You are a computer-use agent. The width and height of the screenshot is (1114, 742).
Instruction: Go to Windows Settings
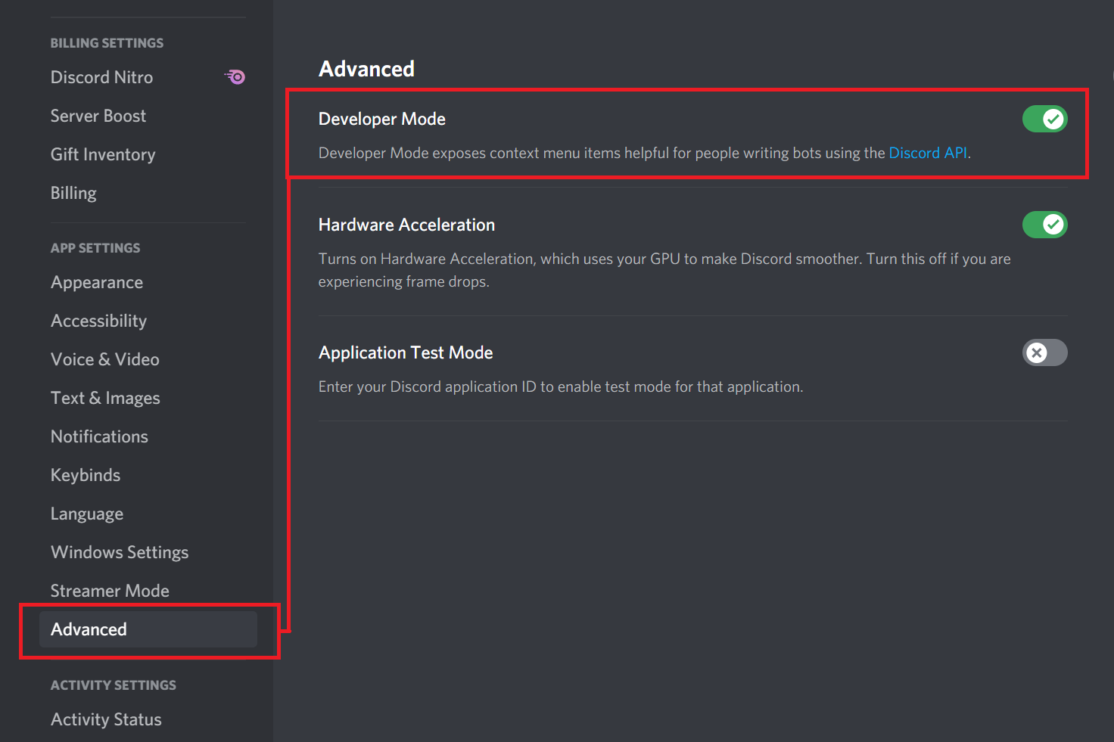[x=120, y=551]
